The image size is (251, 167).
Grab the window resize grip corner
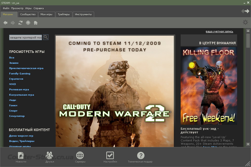pyautogui.click(x=248, y=164)
